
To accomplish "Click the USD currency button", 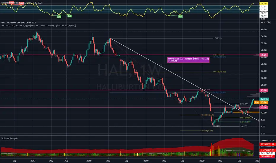I will pos(267,23).
